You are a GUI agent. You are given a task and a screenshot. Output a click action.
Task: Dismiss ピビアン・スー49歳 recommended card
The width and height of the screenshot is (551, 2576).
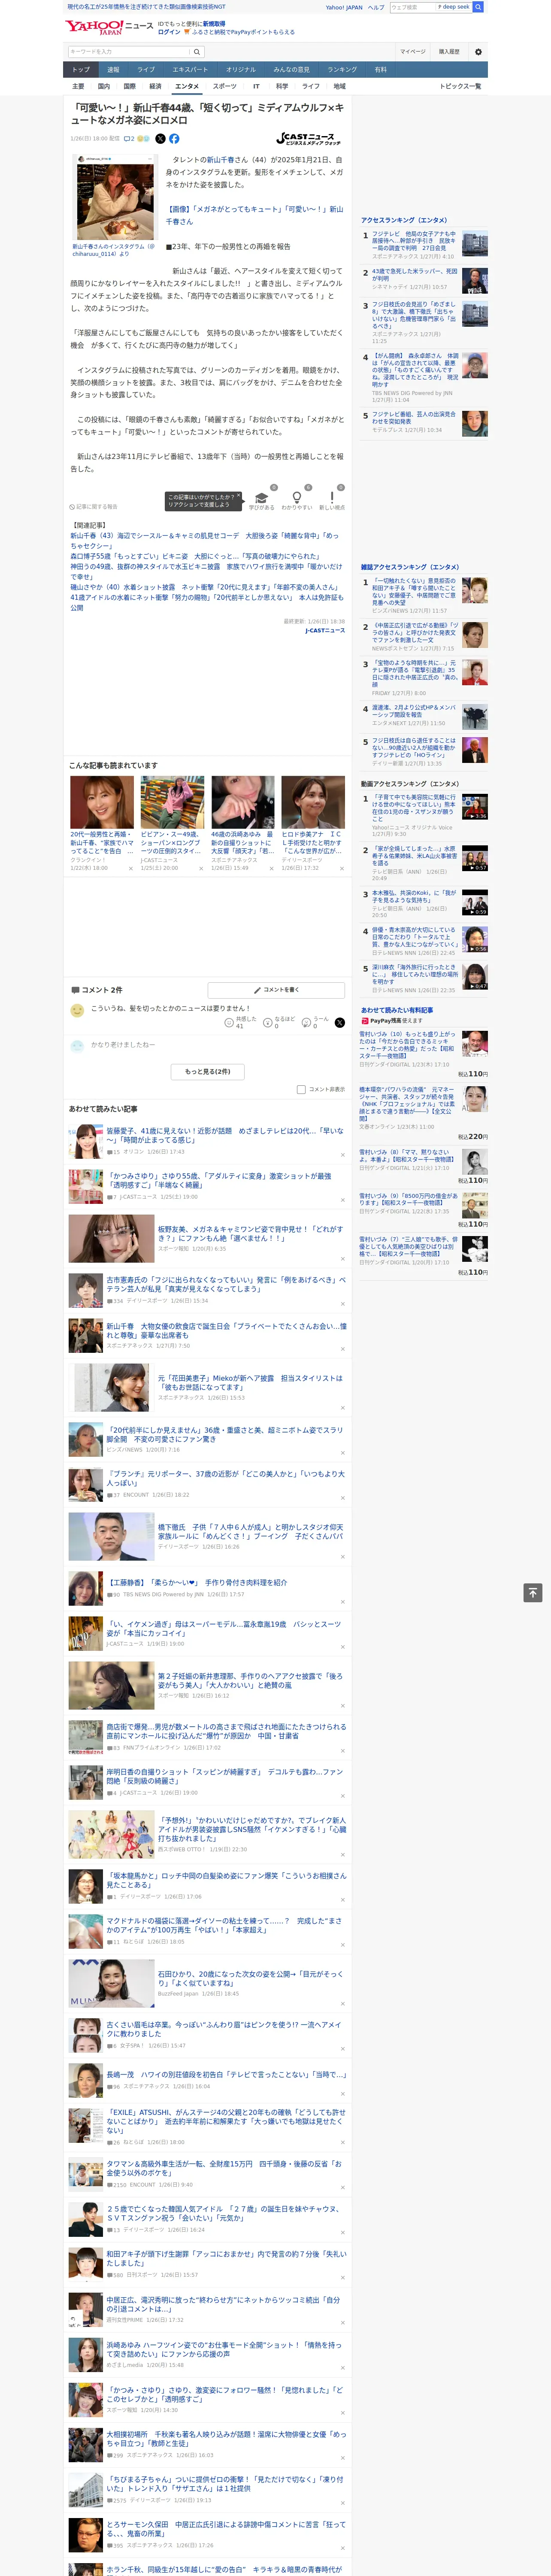point(201,868)
